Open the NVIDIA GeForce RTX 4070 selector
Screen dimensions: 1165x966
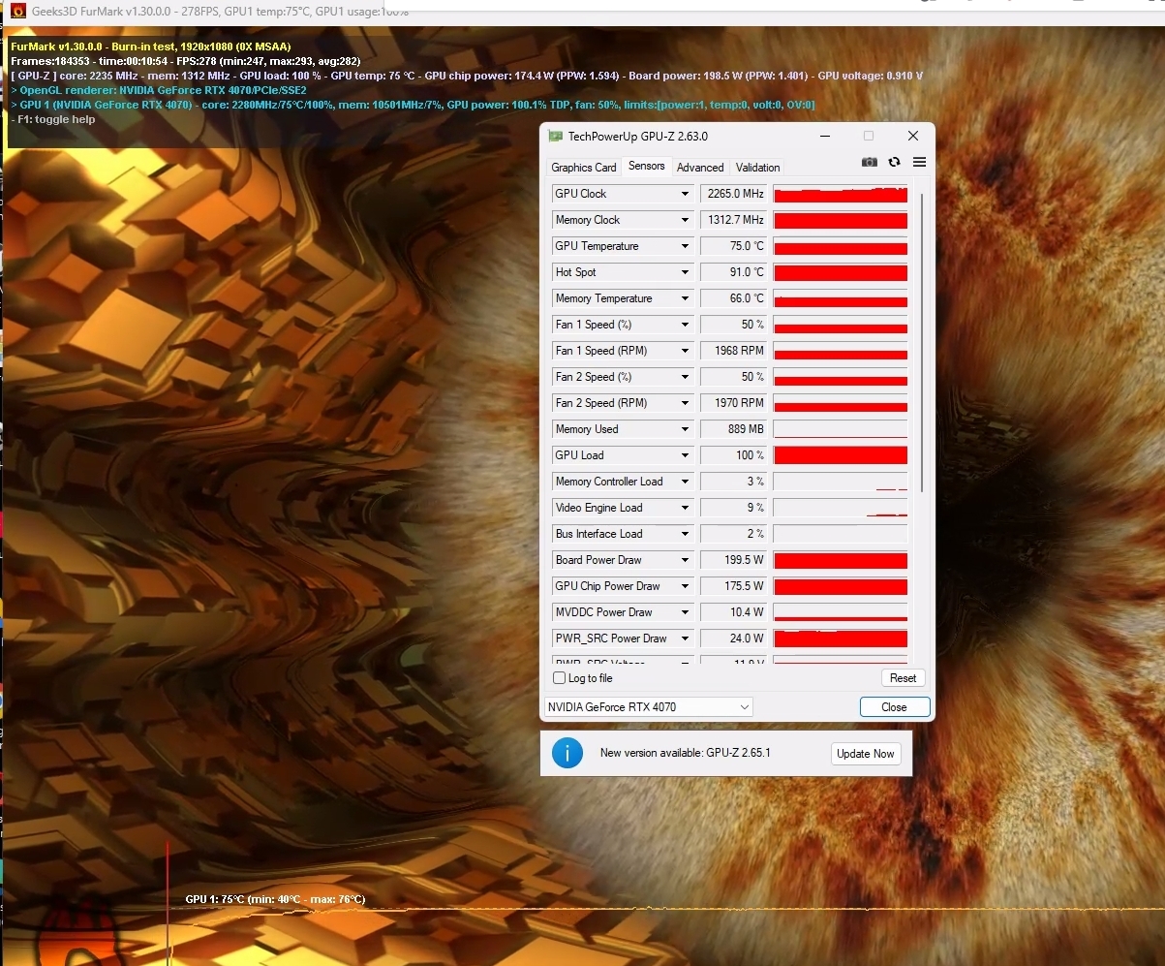pos(648,707)
